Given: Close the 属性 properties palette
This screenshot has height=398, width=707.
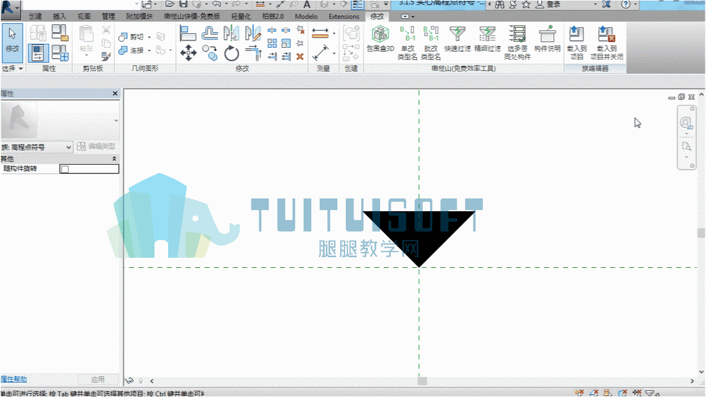Looking at the screenshot, I should 115,94.
